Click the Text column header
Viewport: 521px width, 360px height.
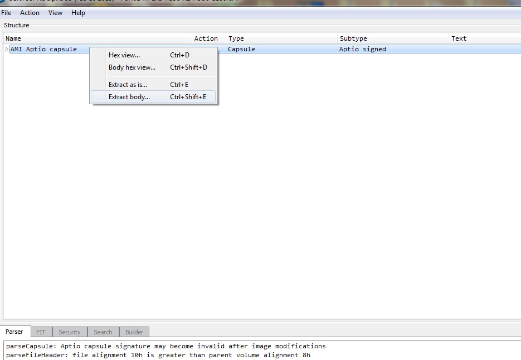click(485, 38)
